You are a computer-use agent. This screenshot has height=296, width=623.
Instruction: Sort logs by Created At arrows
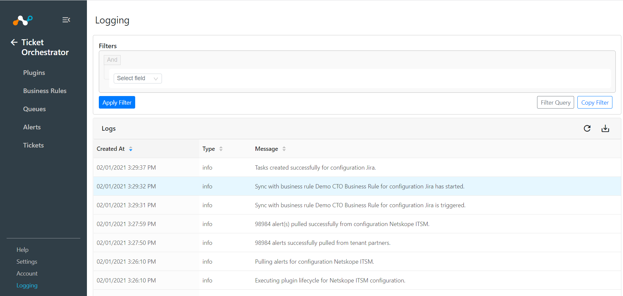[x=131, y=149]
